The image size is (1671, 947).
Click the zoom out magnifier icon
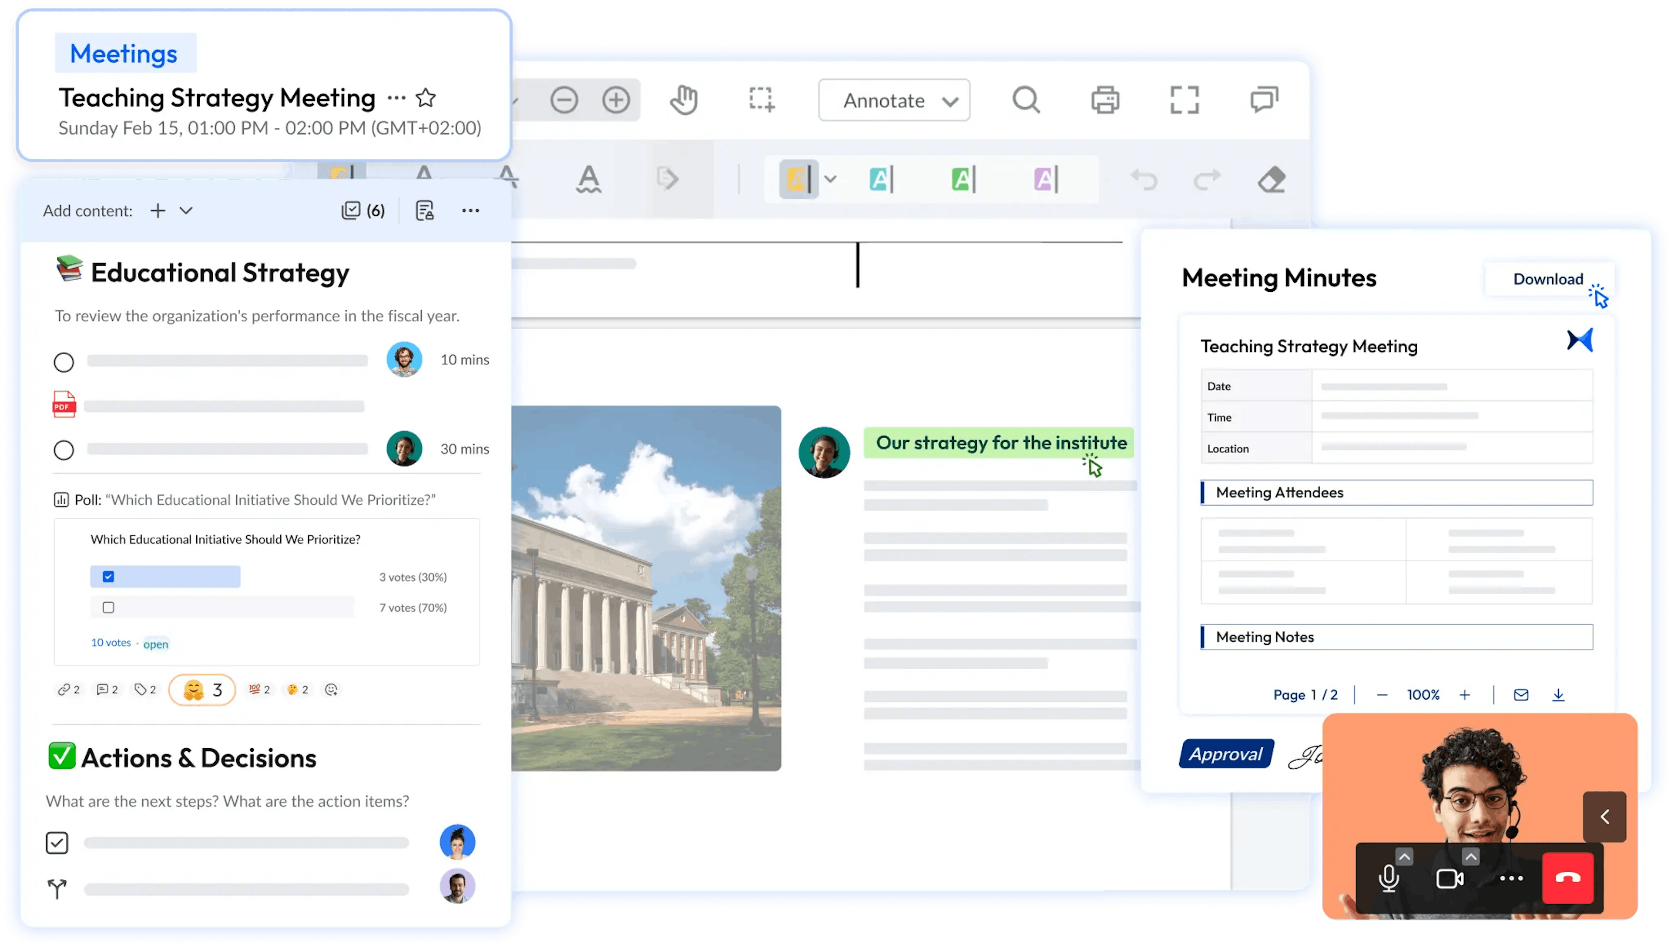coord(564,100)
